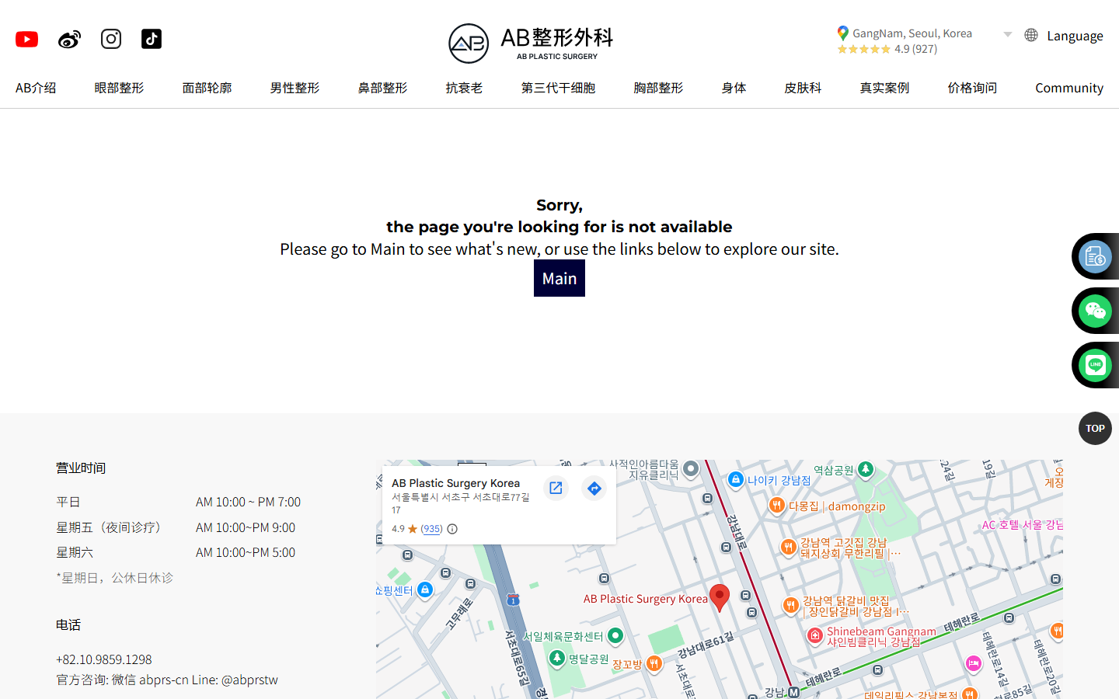Click the 다몽집 restaurant marker on map
This screenshot has width=1119, height=699.
click(x=776, y=506)
